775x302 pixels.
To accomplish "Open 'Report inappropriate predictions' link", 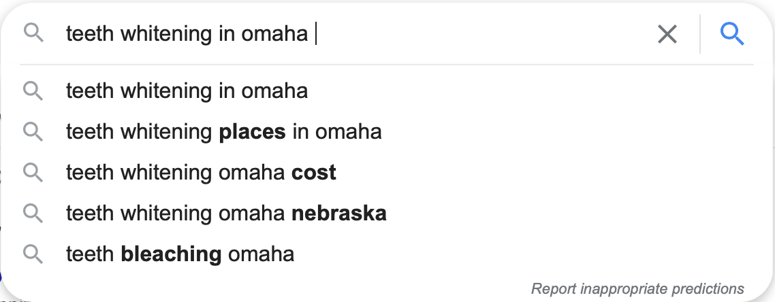I will tap(637, 288).
